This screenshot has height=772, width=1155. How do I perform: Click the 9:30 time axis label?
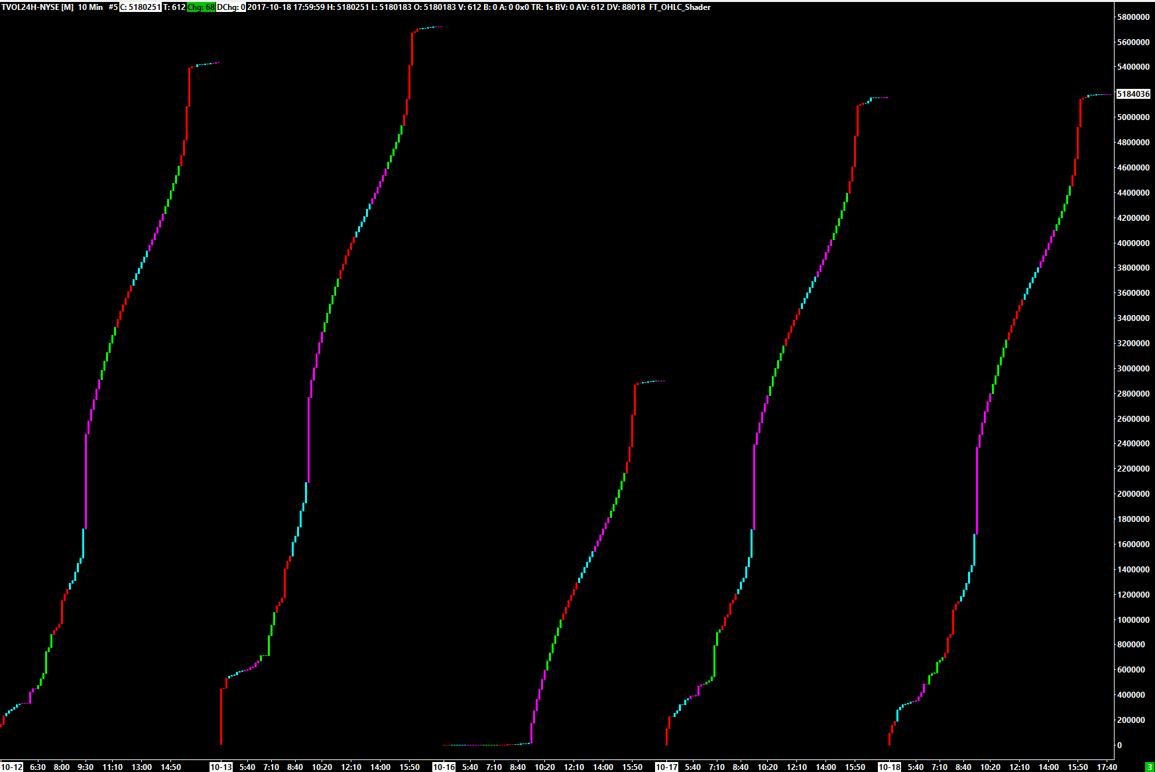[x=86, y=767]
